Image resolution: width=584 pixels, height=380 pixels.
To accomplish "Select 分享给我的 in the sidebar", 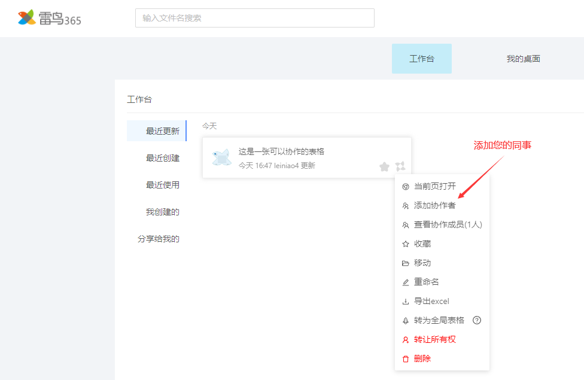I will (159, 239).
